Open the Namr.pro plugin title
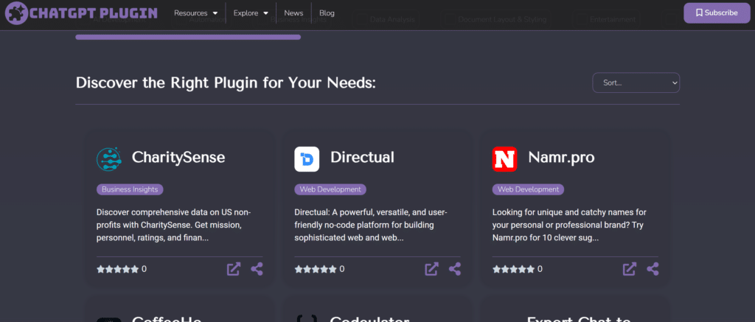 click(561, 157)
